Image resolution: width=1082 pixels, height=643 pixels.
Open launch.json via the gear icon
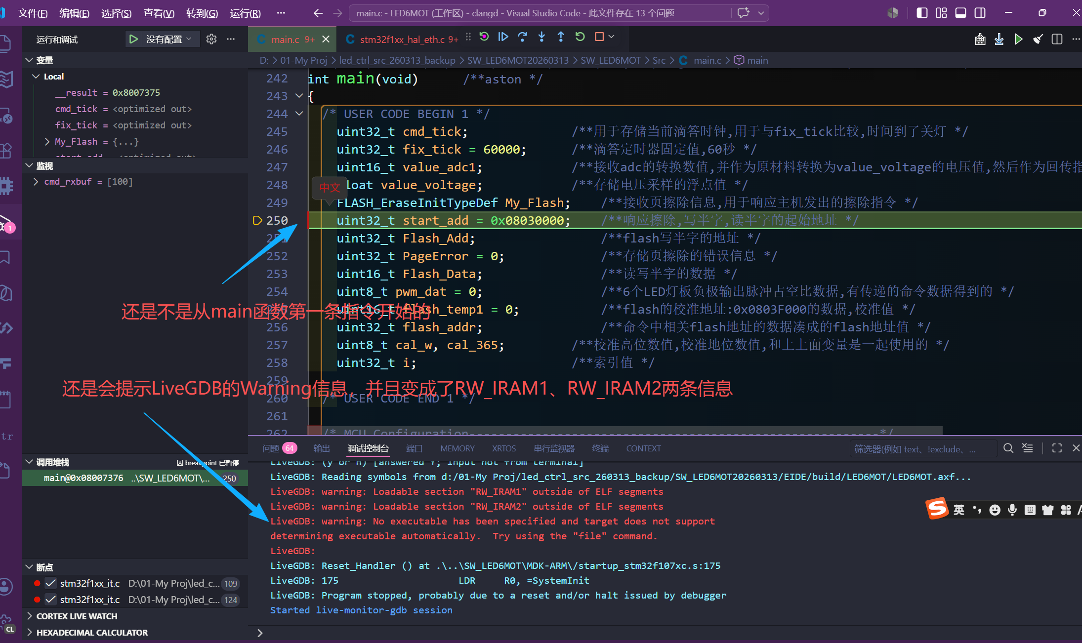point(211,39)
